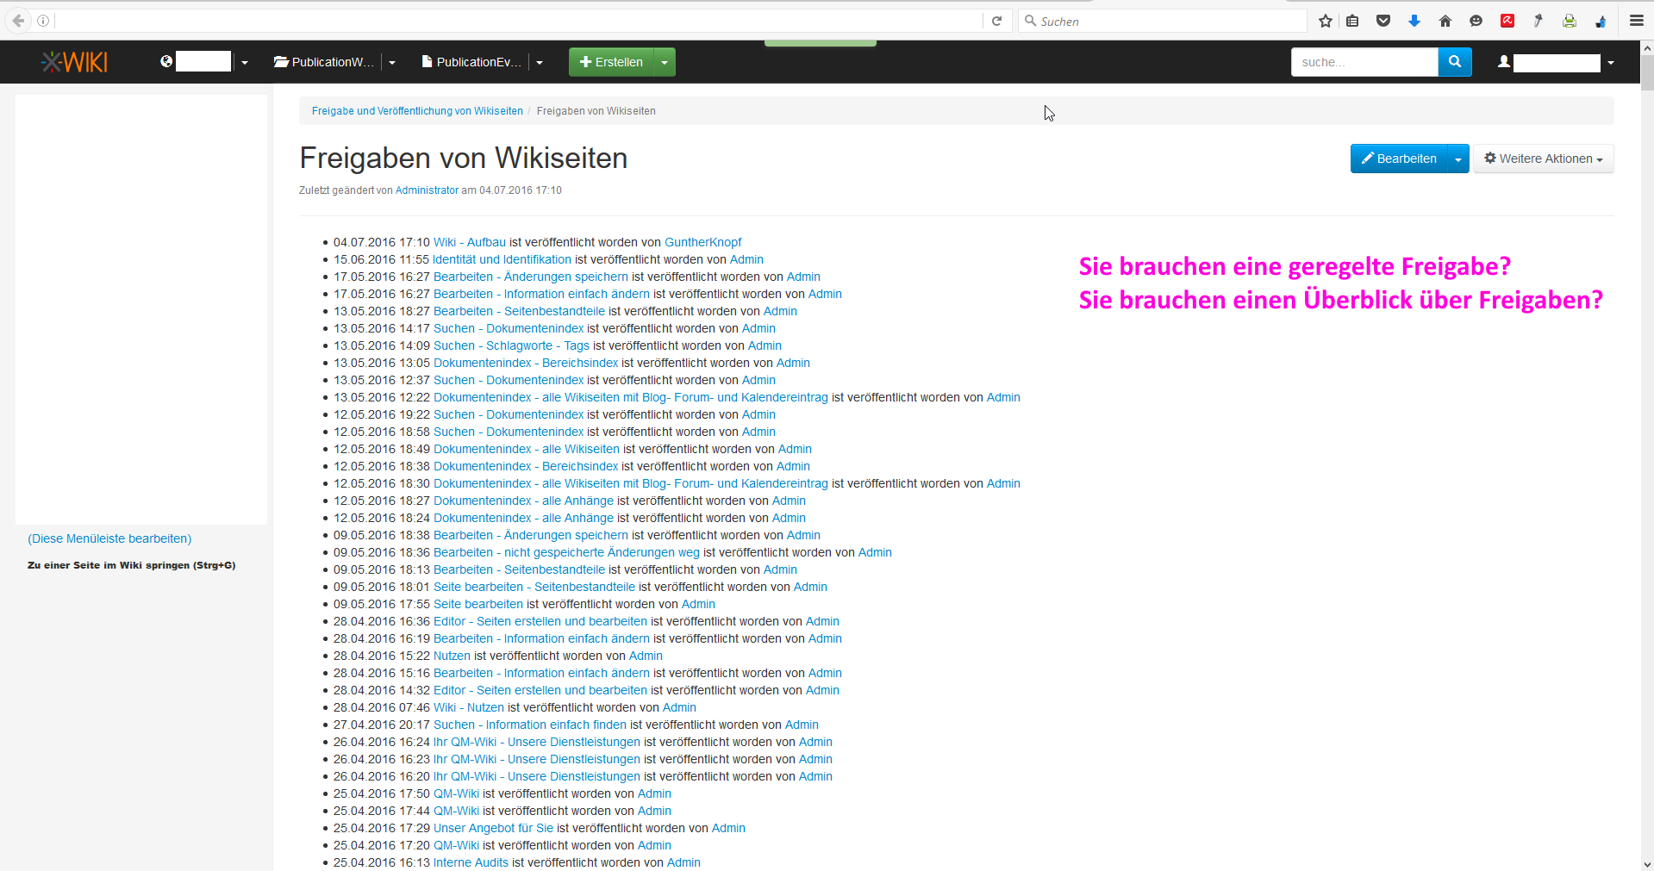Bookmark this page with the star icon
1654x871 pixels.
pyautogui.click(x=1326, y=22)
